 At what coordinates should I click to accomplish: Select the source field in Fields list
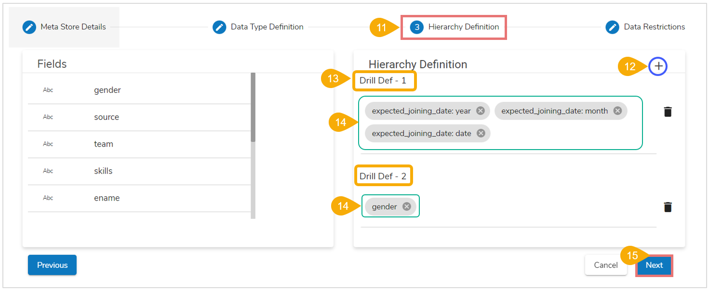coord(107,117)
